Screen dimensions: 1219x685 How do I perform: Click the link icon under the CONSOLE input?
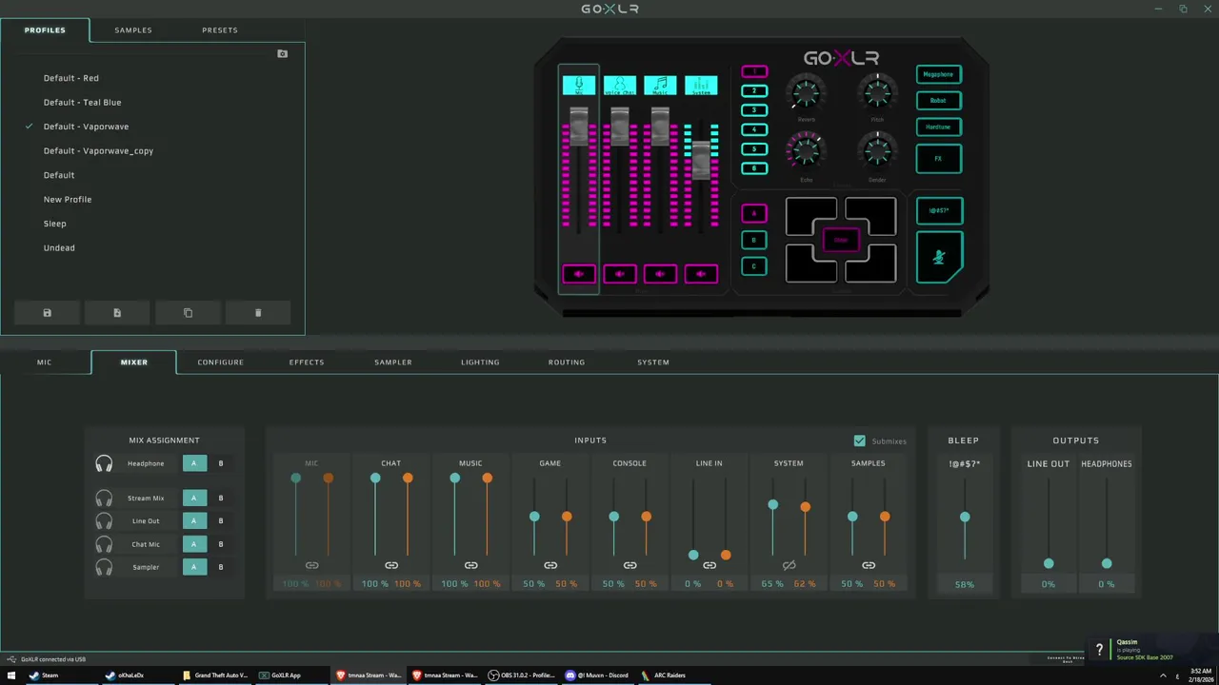coord(629,565)
